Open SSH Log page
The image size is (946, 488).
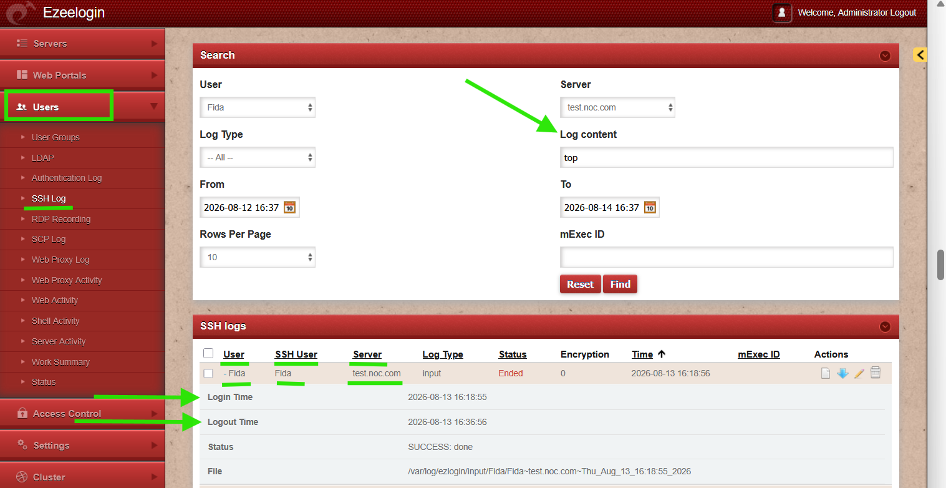tap(49, 198)
